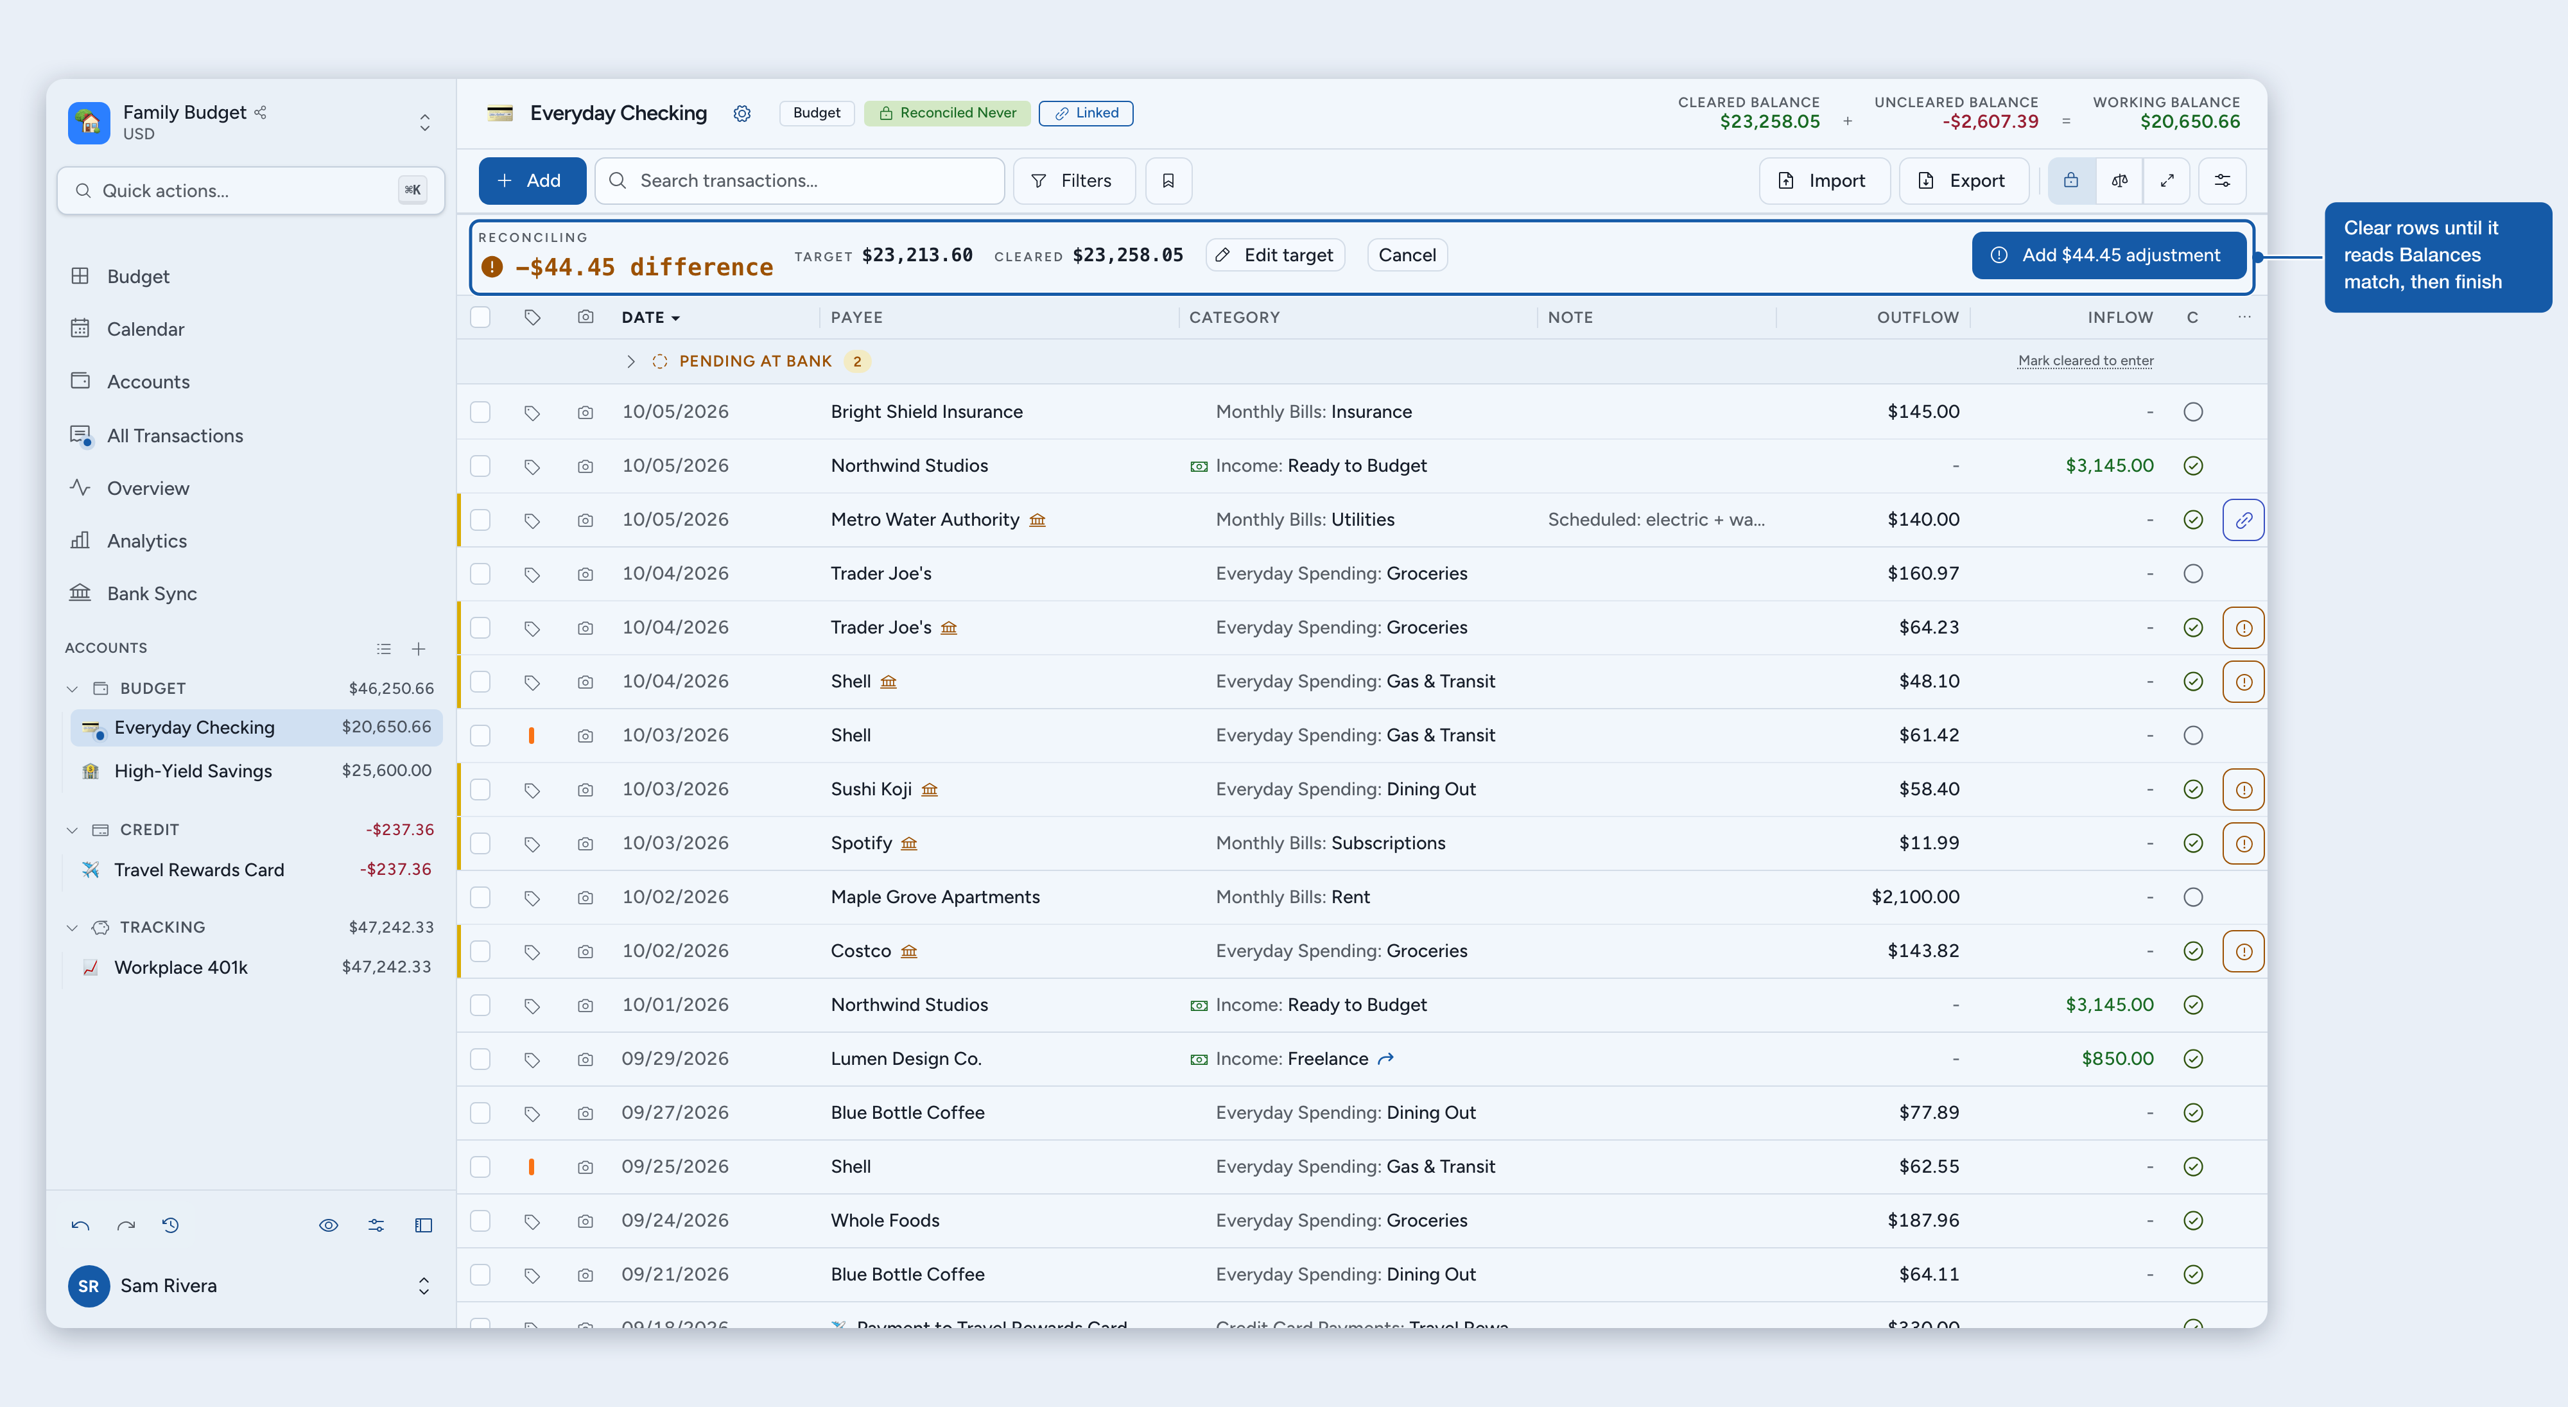Click Add $44.45 adjustment button
Viewport: 2568px width, 1407px height.
click(2108, 255)
